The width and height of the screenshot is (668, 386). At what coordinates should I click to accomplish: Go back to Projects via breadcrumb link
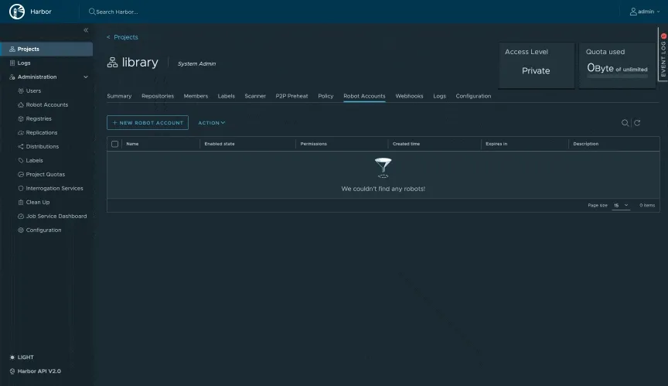tap(125, 37)
